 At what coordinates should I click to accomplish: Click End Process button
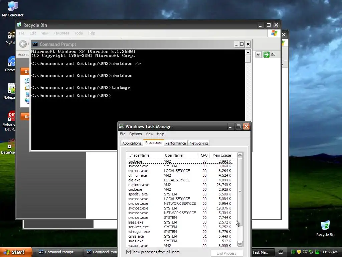pos(227,253)
